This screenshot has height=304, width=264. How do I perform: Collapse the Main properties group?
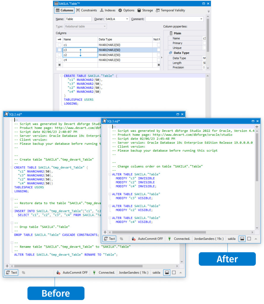[171, 33]
